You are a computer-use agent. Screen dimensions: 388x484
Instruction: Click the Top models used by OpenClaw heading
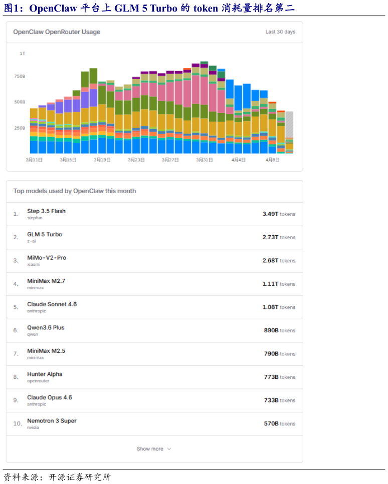click(x=75, y=191)
